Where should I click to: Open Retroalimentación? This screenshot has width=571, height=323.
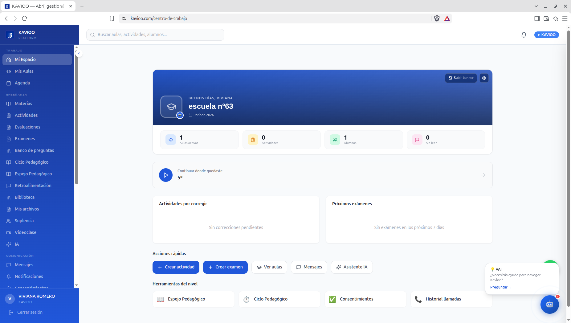tap(37, 186)
